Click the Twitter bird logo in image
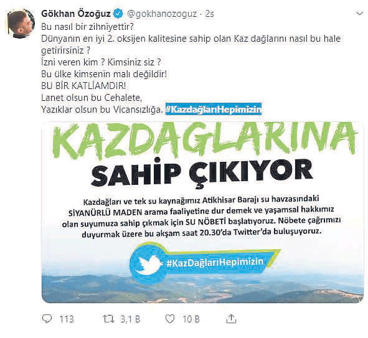Screen dimensions: 368x338 click(148, 264)
